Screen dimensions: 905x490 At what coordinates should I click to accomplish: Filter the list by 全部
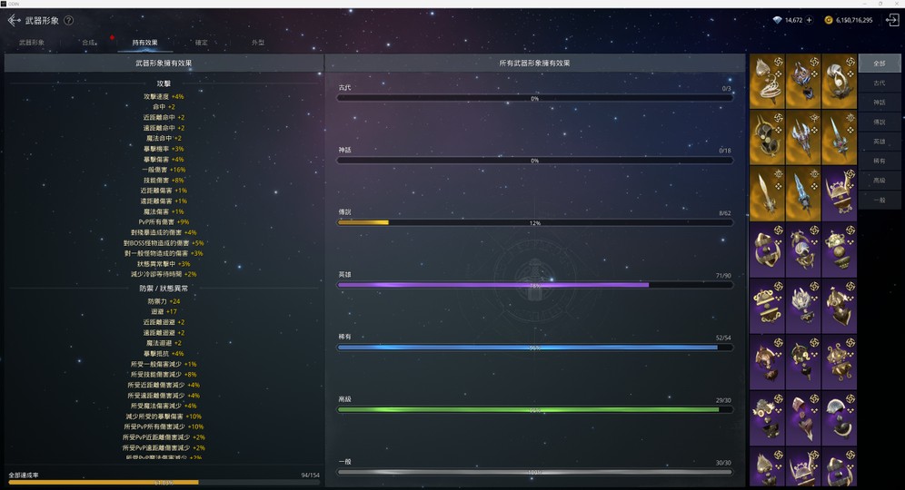coord(879,64)
